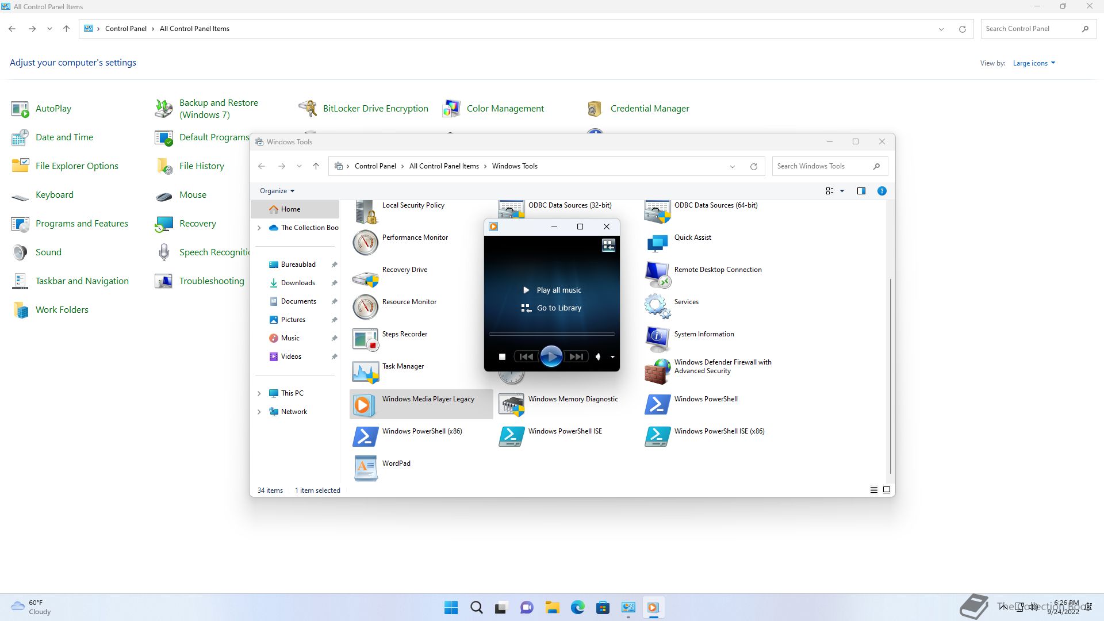Open Local Security Policy
Viewport: 1104px width, 621px height.
pyautogui.click(x=399, y=212)
